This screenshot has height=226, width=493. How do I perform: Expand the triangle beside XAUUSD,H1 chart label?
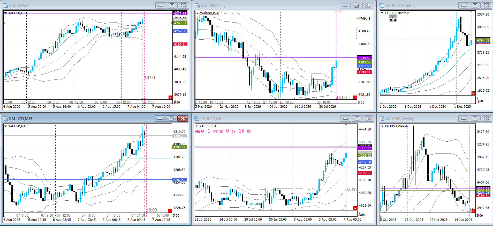pos(5,13)
